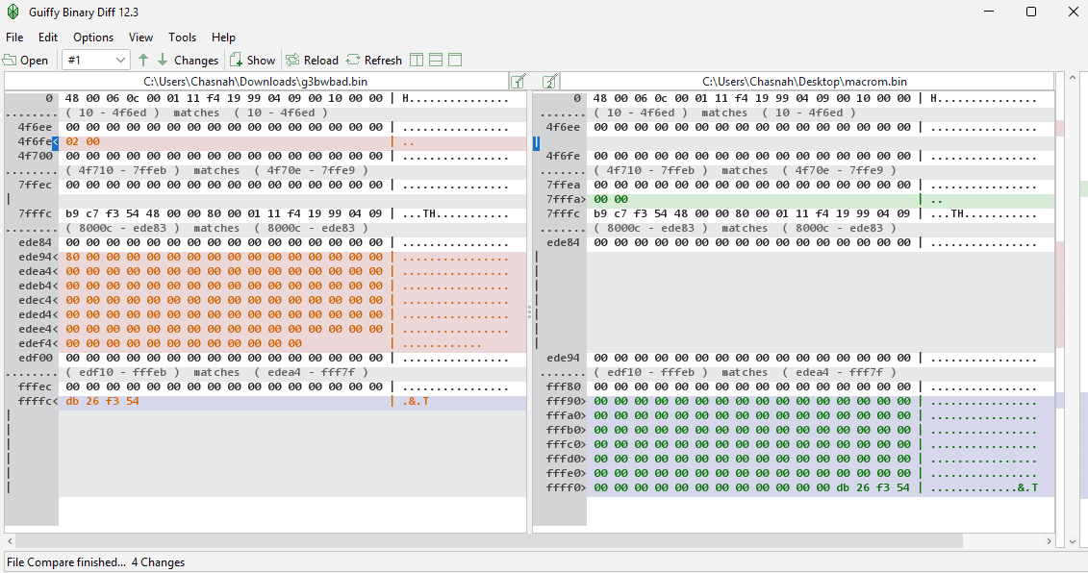Click left row 4f700 of zeros
The width and height of the screenshot is (1088, 573).
click(292, 156)
